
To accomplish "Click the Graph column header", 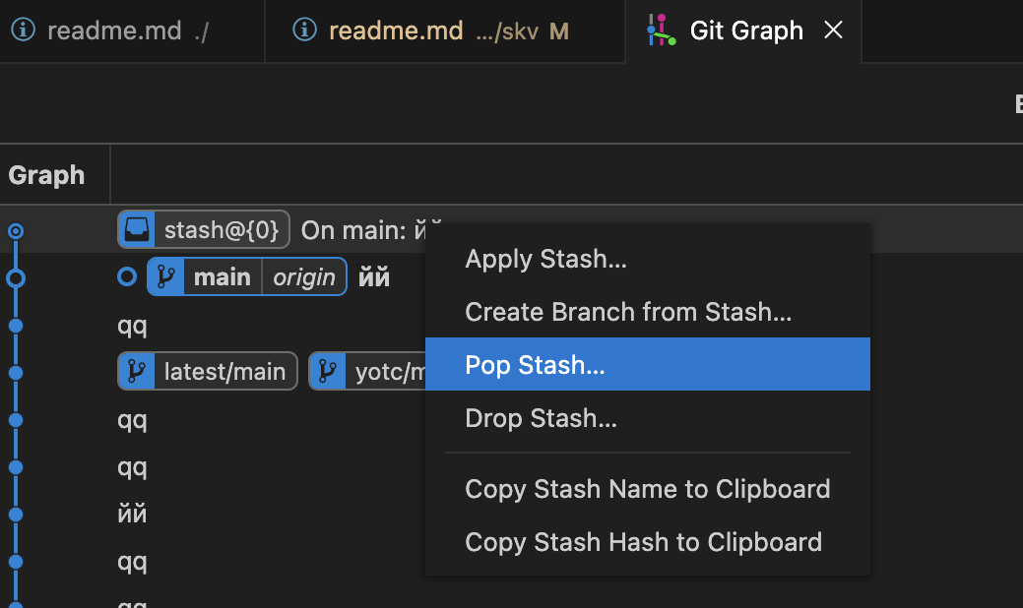I will pyautogui.click(x=46, y=176).
